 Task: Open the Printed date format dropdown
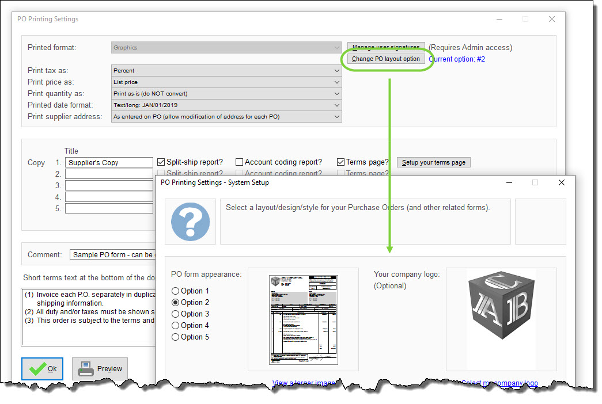coord(226,105)
